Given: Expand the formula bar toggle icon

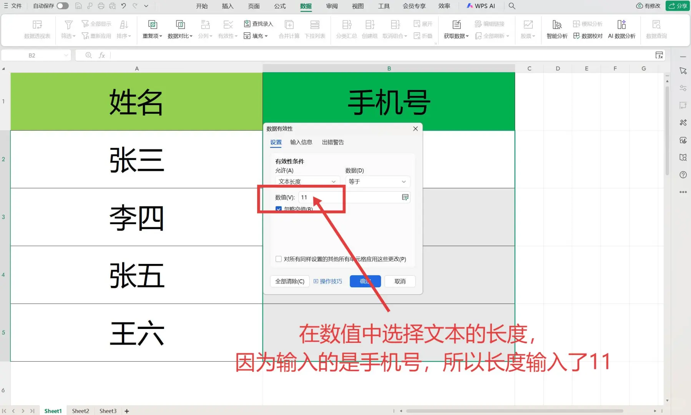Looking at the screenshot, I should click(659, 55).
